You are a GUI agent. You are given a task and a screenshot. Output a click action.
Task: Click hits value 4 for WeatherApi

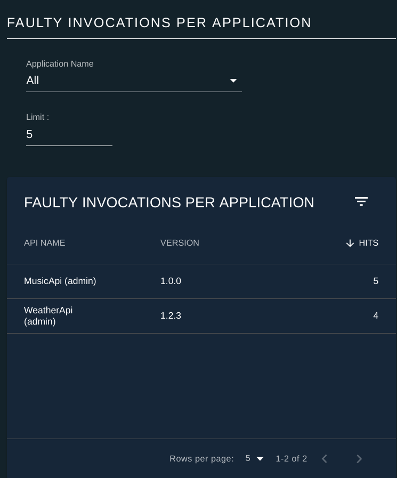pos(376,316)
